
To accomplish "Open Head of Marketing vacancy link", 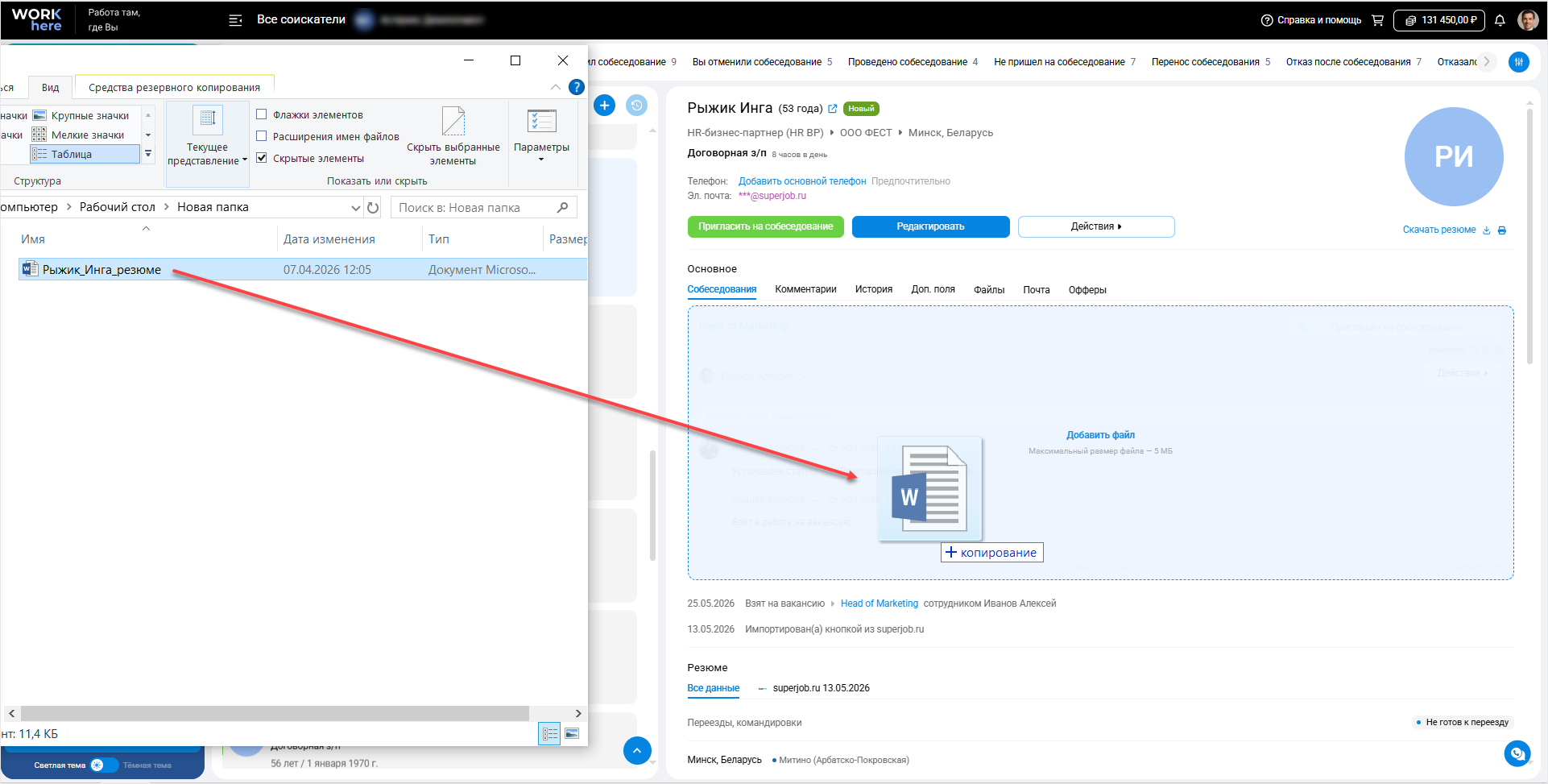I will click(880, 604).
